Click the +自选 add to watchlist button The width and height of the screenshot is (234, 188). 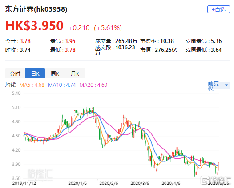218,9
